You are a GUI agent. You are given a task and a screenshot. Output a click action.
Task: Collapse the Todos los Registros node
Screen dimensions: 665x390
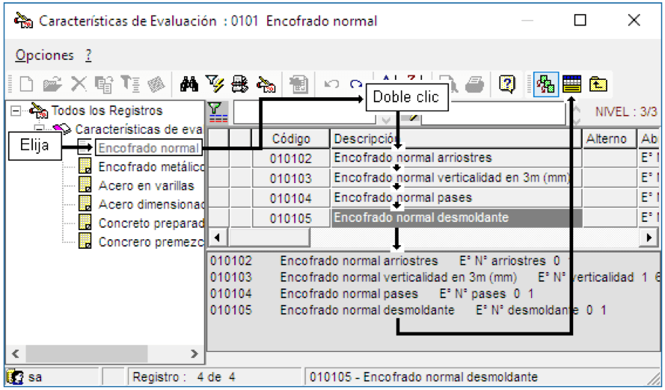coord(16,111)
